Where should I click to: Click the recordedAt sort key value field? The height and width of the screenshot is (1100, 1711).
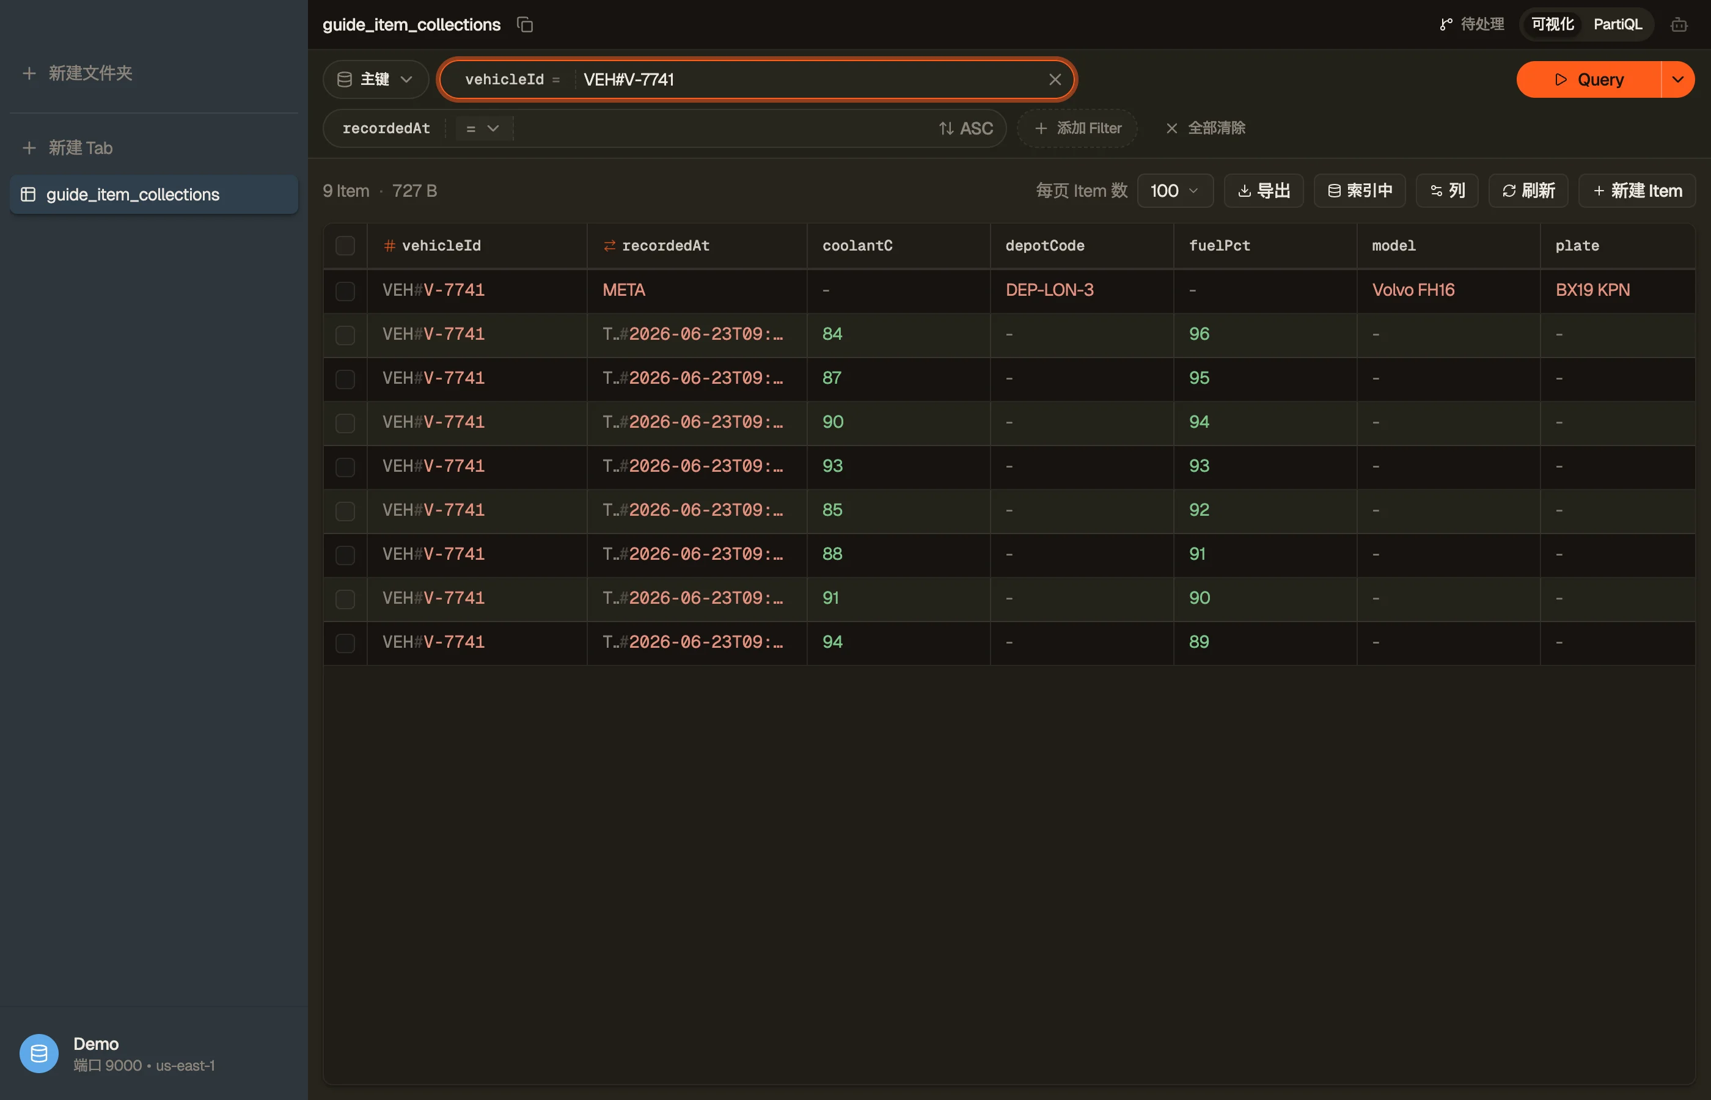(x=721, y=128)
